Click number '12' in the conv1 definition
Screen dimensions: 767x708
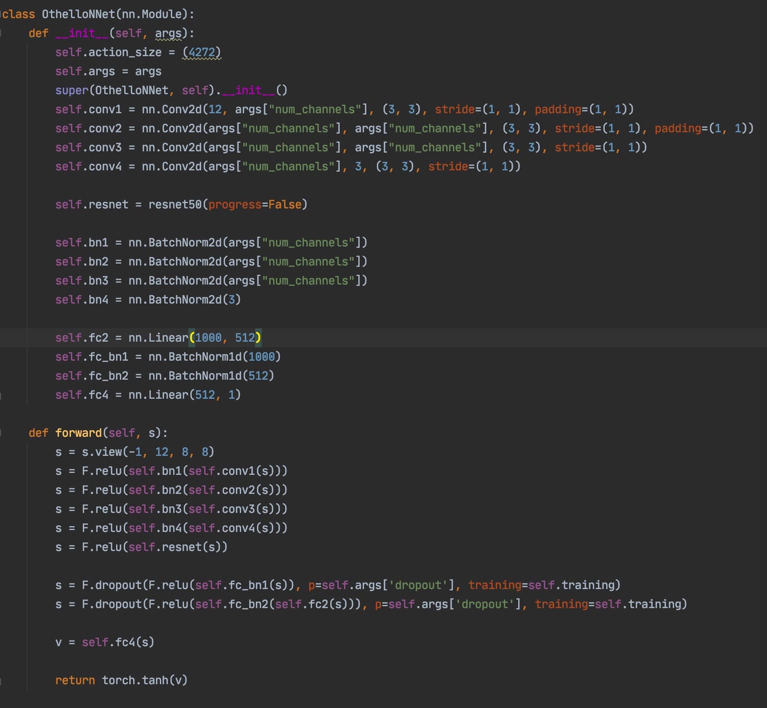(x=215, y=109)
